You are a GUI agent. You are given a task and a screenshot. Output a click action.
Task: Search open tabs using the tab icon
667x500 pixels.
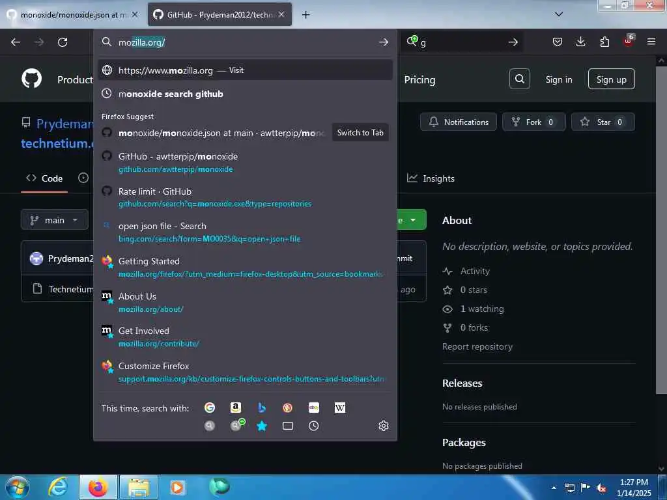tap(287, 426)
